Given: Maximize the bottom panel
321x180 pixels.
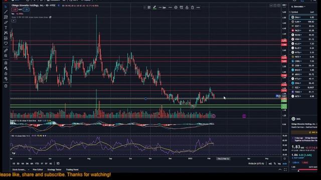Looking at the screenshot, I should 285,169.
